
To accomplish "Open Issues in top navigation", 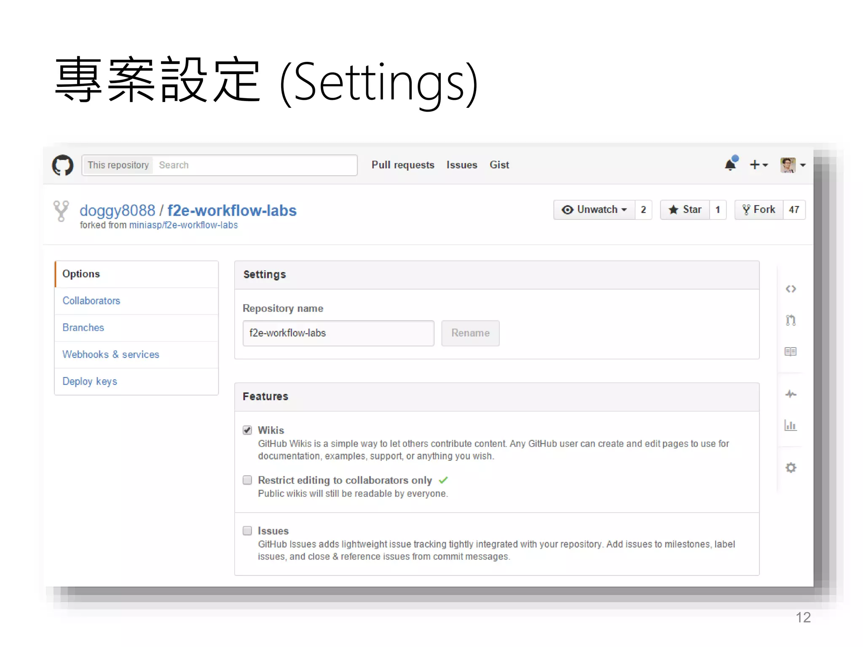I will click(x=462, y=165).
